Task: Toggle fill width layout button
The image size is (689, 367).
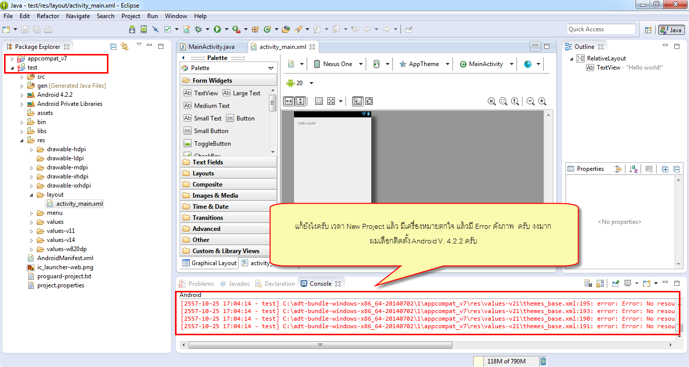Action: 289,101
